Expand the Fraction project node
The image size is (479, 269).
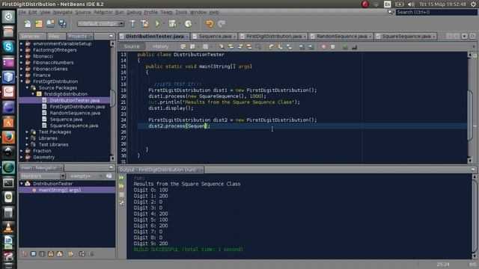pos(22,151)
